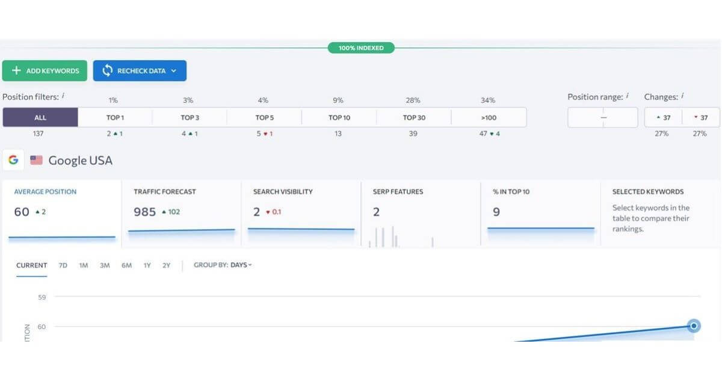Select the 3M time range
The height and width of the screenshot is (379, 722).
click(x=105, y=265)
